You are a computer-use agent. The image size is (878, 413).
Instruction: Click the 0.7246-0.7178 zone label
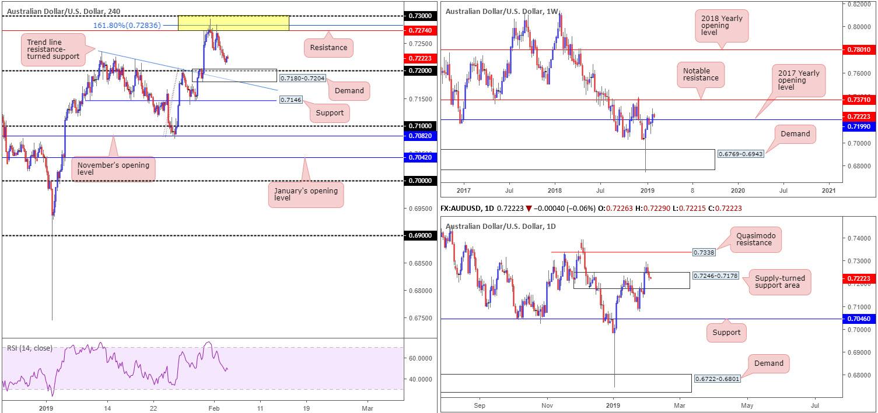(715, 275)
